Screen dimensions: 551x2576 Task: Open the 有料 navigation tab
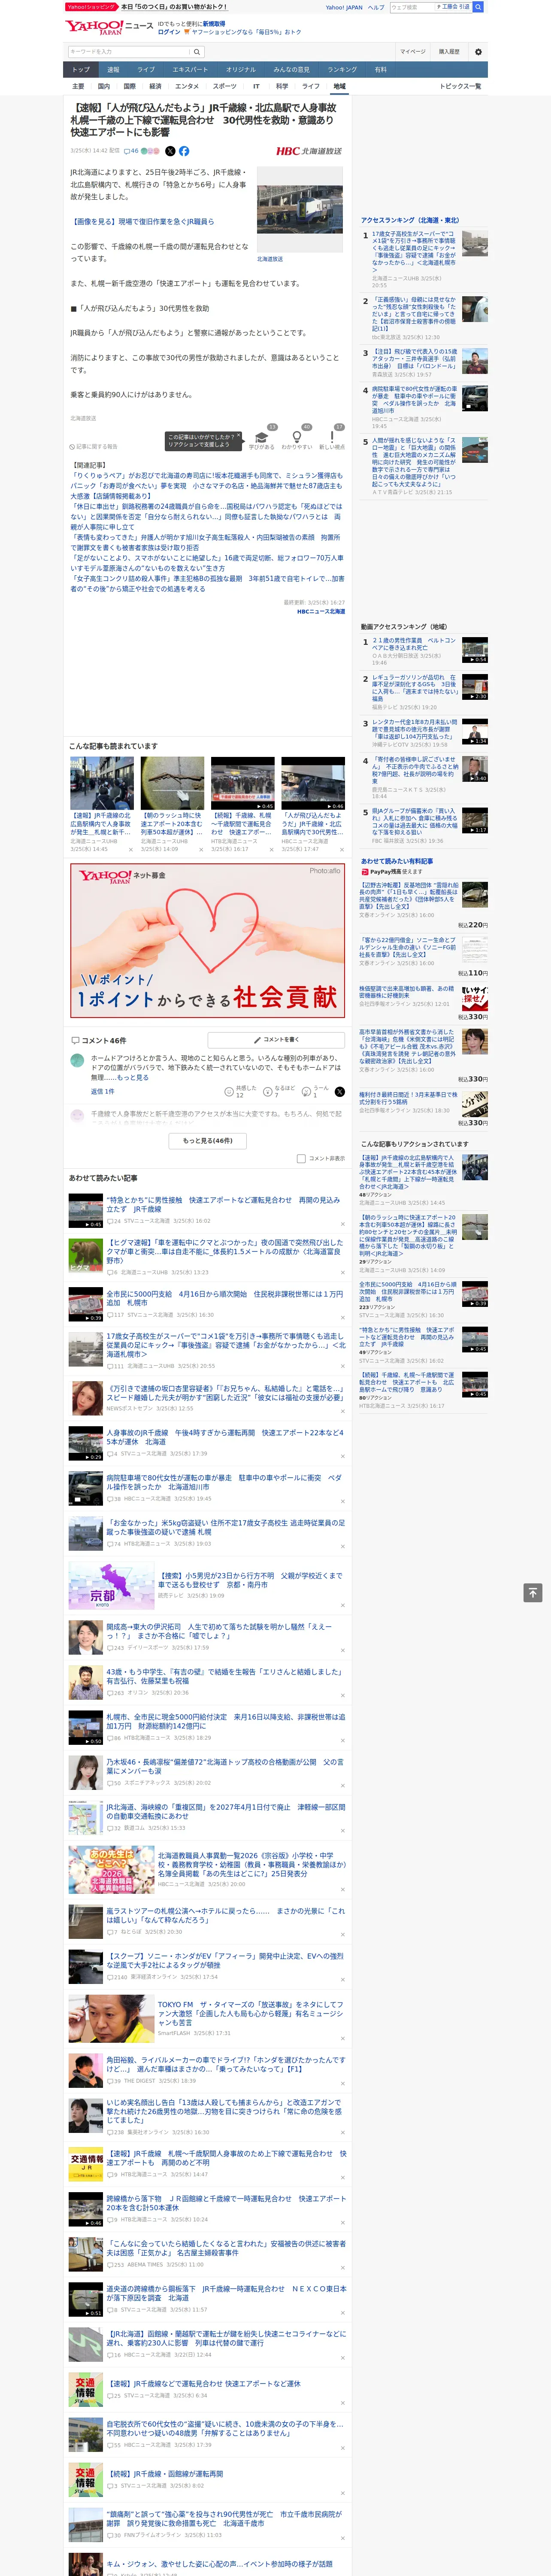(380, 69)
